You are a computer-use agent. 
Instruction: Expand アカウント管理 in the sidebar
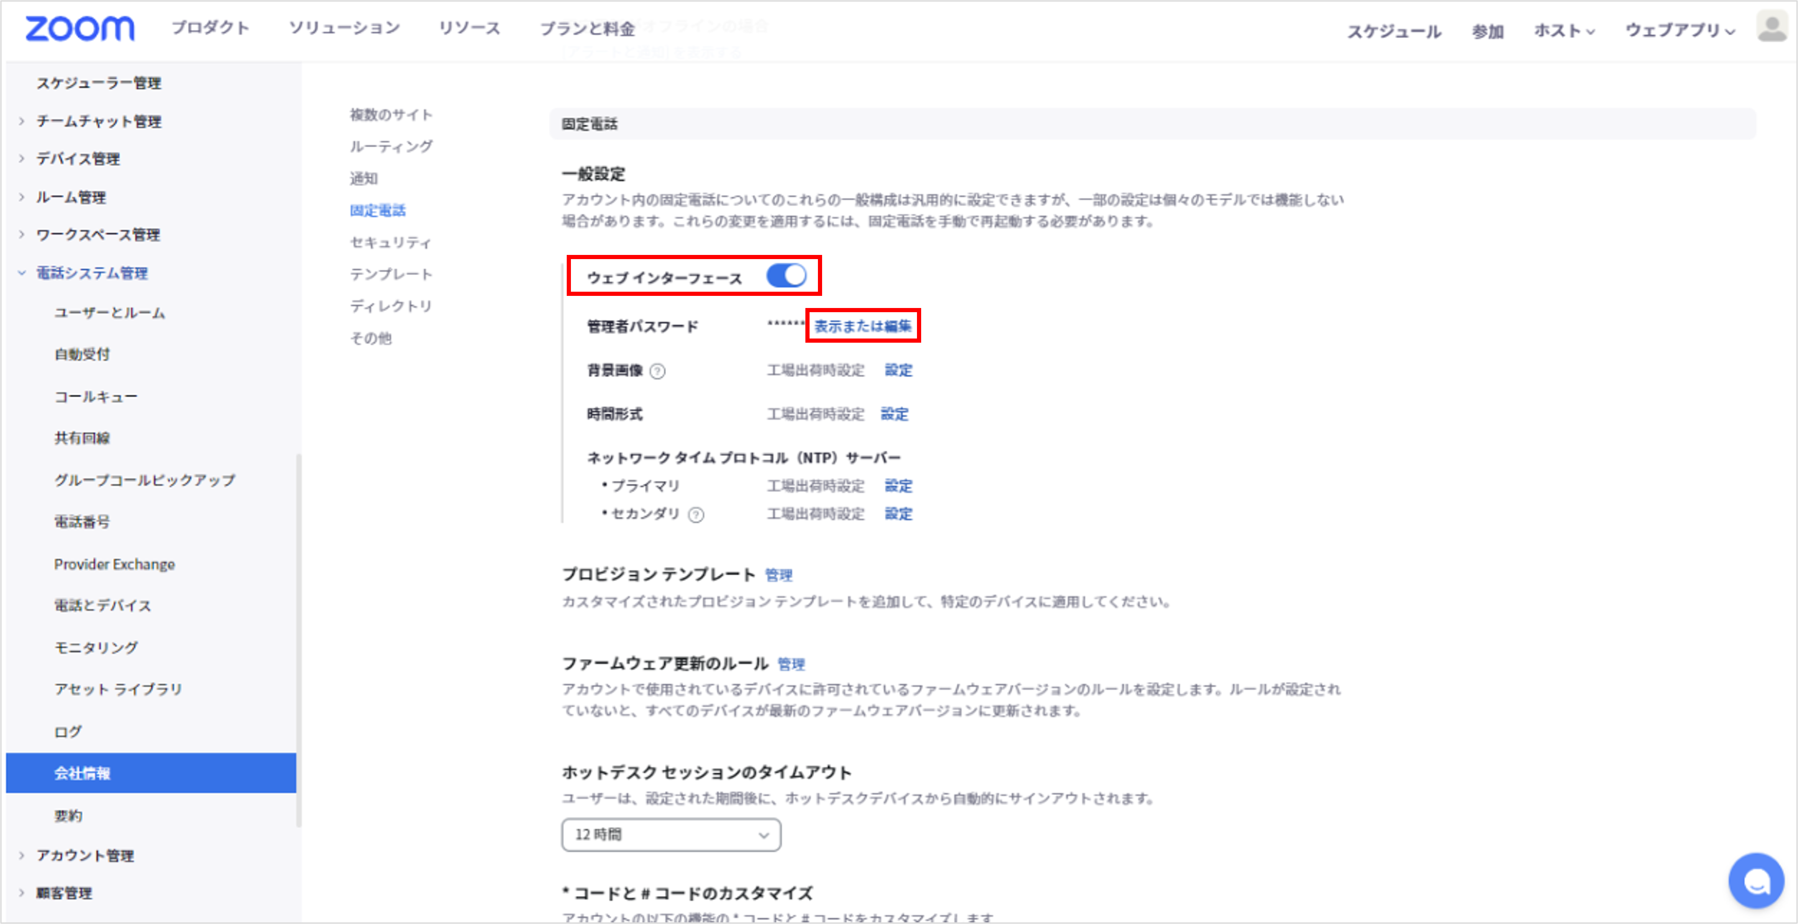pos(22,855)
